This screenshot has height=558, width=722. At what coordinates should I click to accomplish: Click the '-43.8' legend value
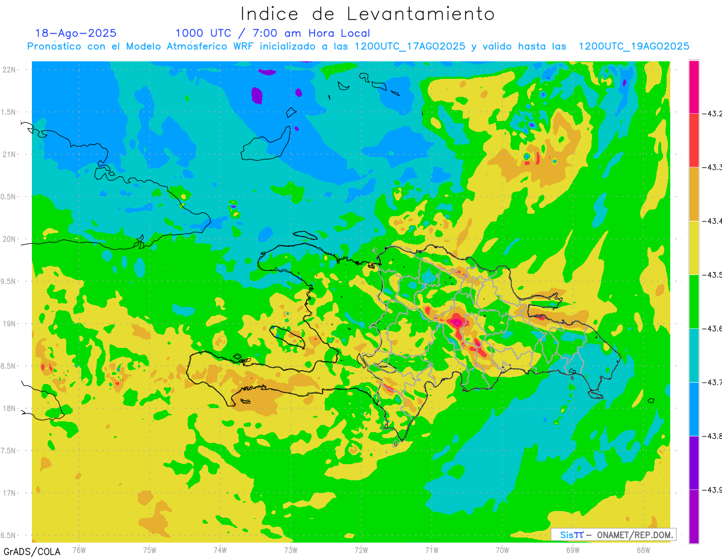tap(712, 436)
